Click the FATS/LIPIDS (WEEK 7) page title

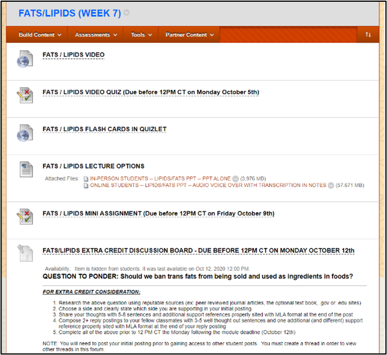[x=70, y=13]
